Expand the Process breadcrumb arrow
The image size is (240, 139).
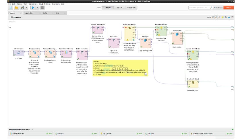(x=21, y=17)
